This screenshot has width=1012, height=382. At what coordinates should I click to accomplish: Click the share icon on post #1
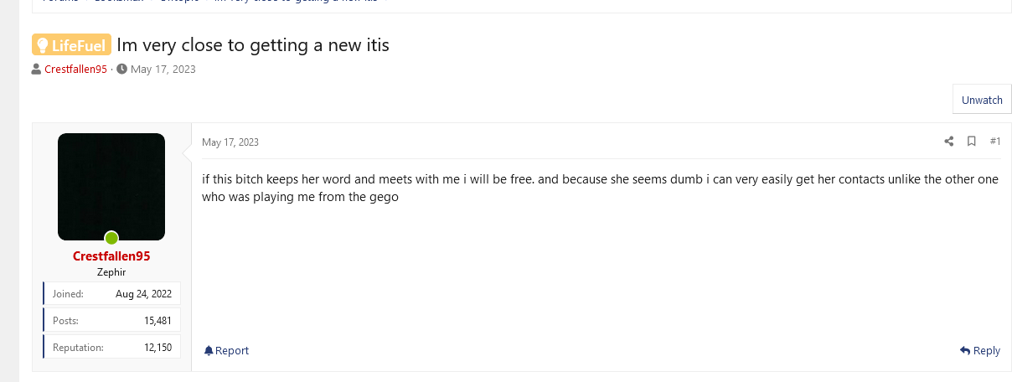[x=949, y=142]
